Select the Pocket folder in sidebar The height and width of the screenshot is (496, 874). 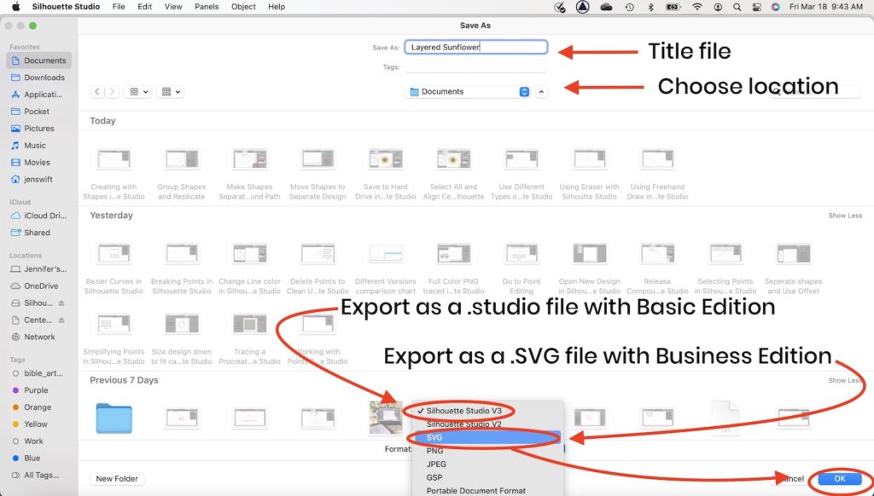(x=38, y=112)
